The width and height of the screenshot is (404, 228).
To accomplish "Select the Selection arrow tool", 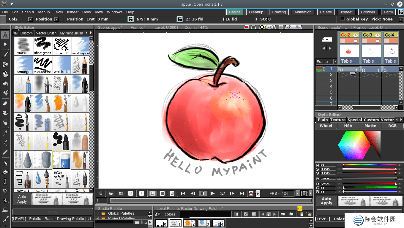I will coord(5,44).
